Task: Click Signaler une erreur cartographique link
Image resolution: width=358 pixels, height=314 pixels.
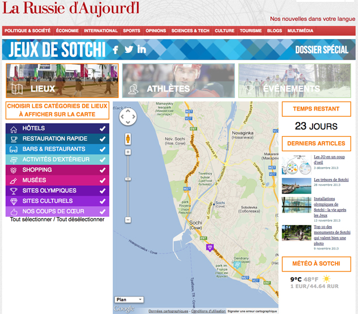Action: (252, 311)
